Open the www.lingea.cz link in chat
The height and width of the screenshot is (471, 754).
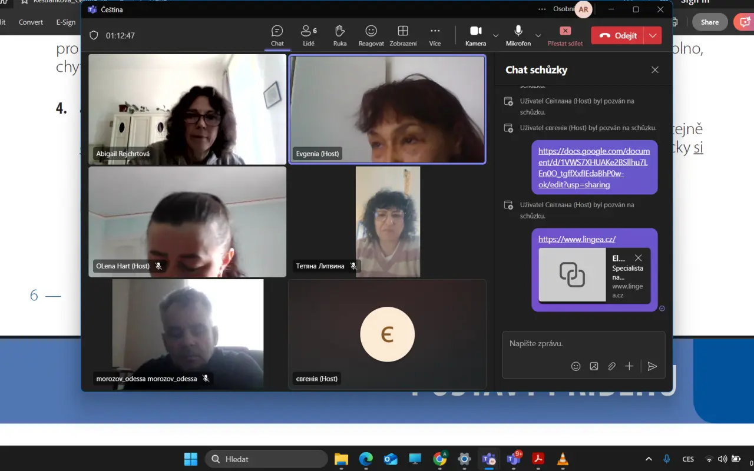pyautogui.click(x=577, y=239)
